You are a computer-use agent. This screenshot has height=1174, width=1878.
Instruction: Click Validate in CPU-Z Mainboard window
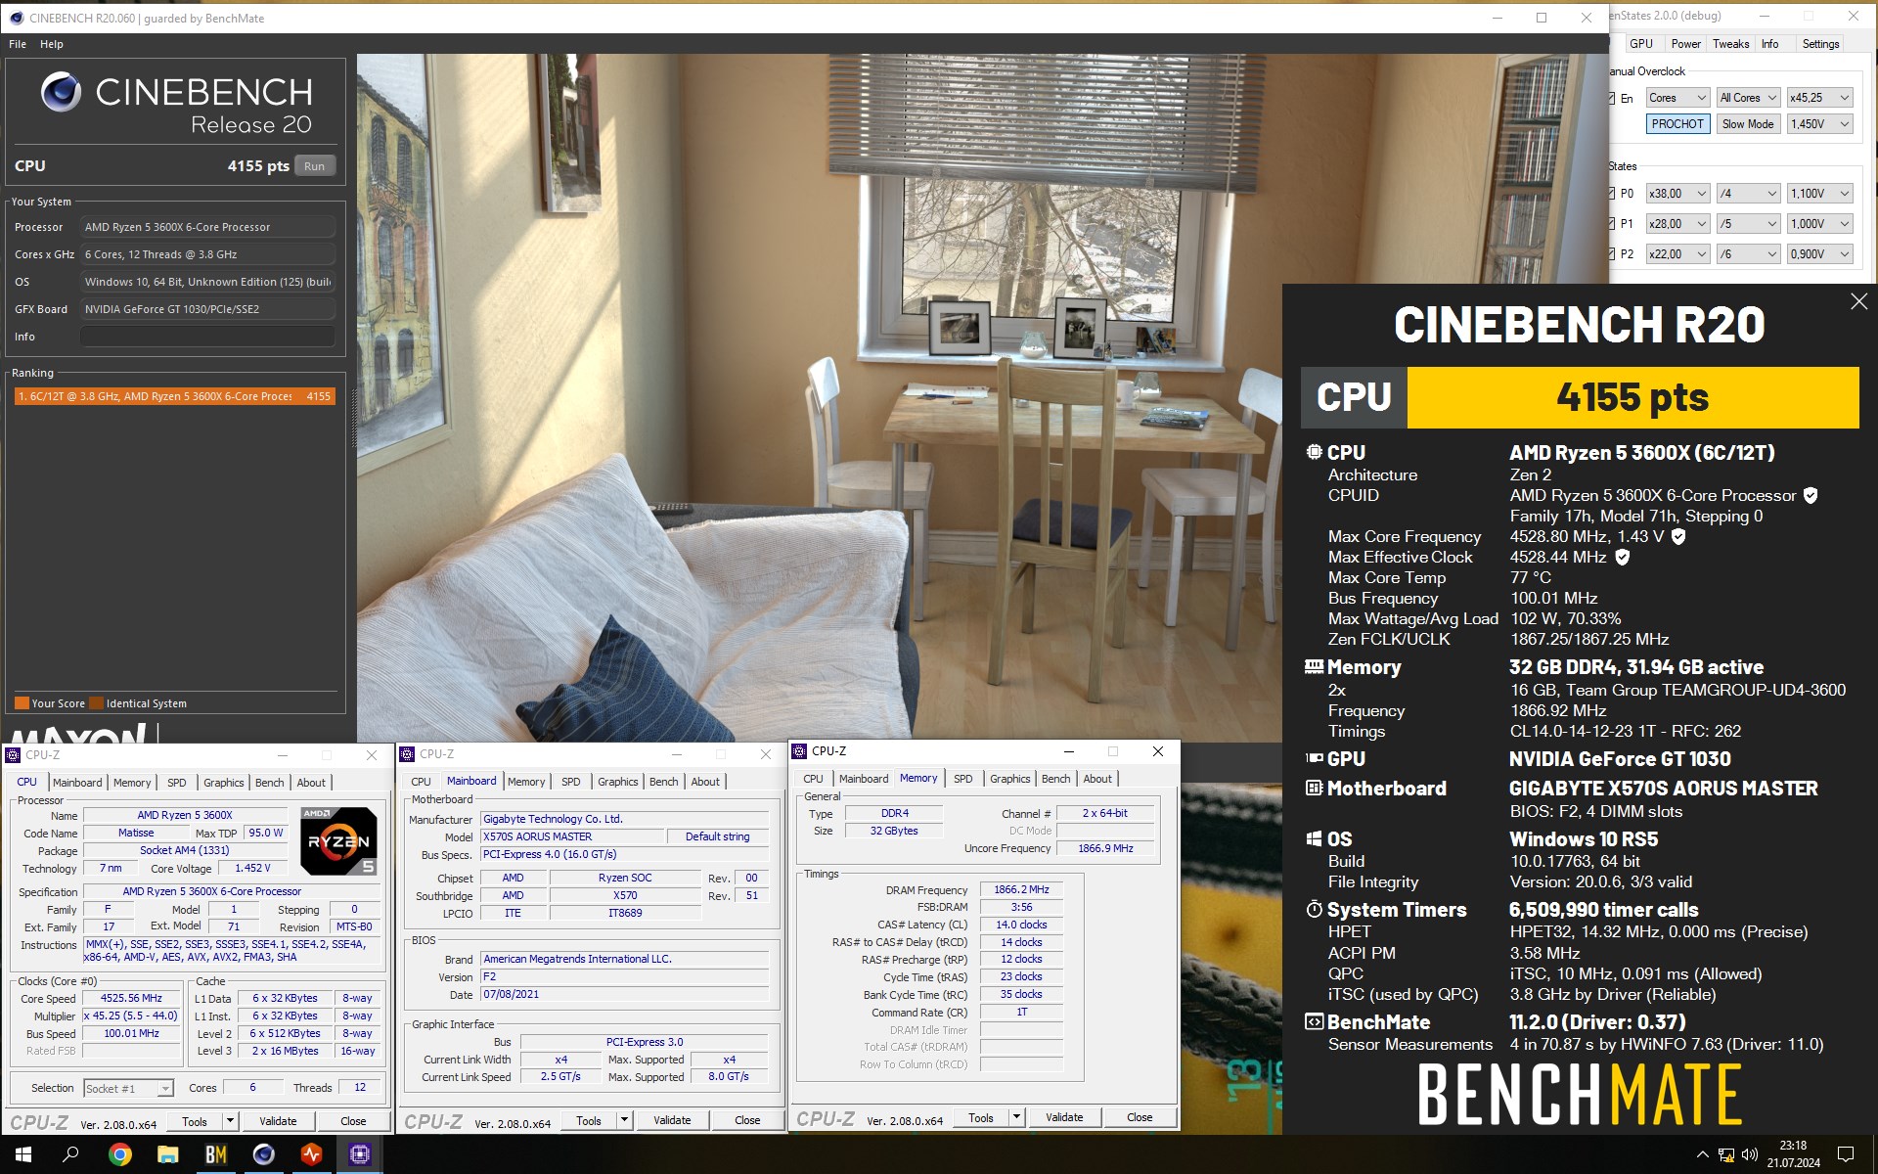(x=672, y=1120)
